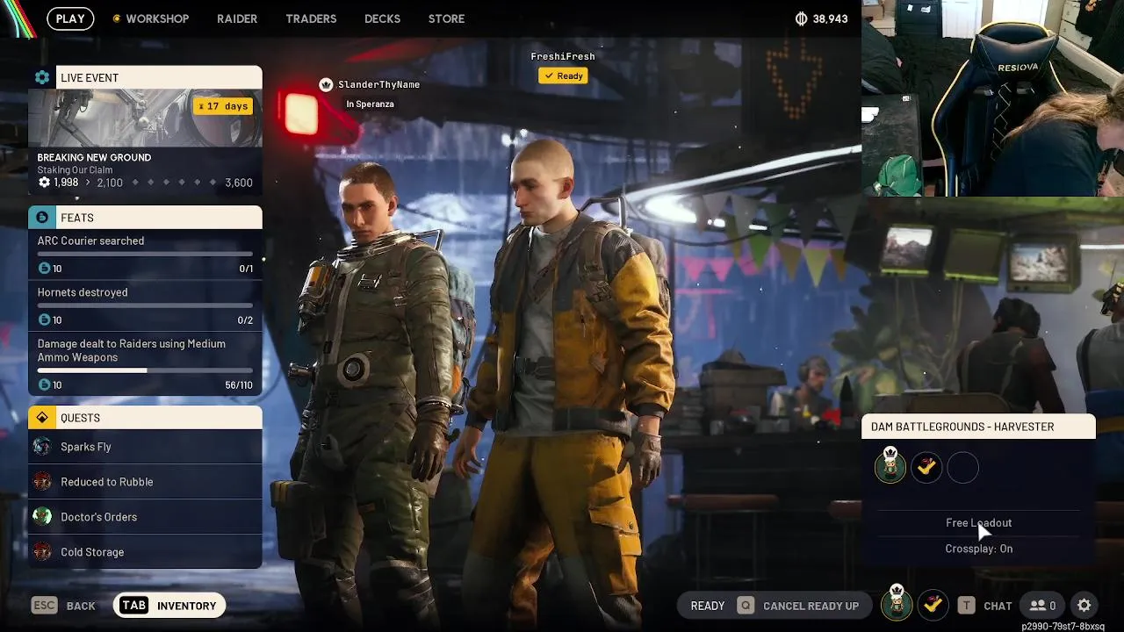Click CANCEL READY UP
1124x632 pixels.
click(811, 606)
